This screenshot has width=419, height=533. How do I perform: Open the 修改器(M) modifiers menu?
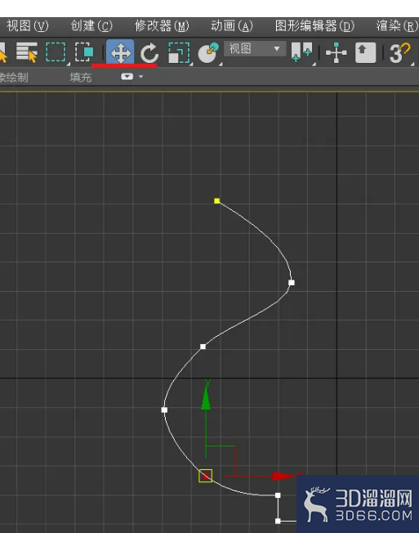coord(162,26)
